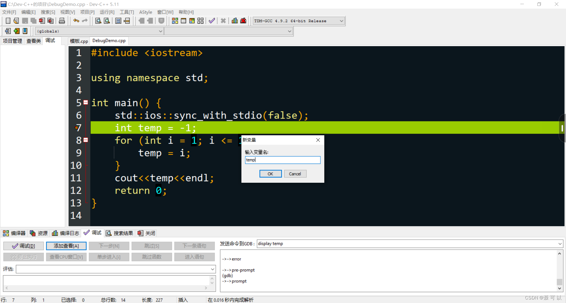The image size is (566, 303).
Task: Collapse the main function fold on line 5
Action: pos(86,103)
